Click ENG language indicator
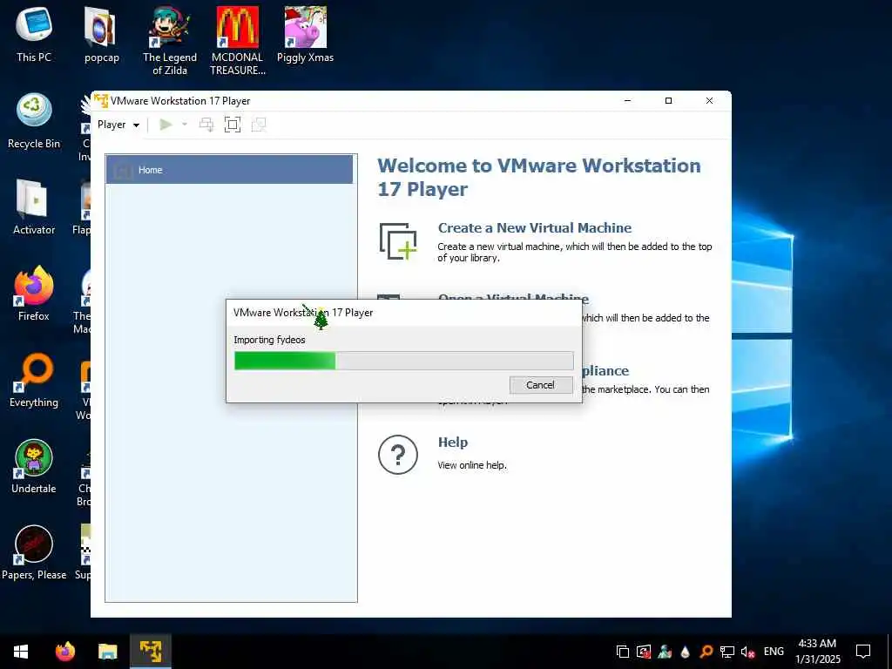Viewport: 892px width, 669px height. tap(774, 652)
